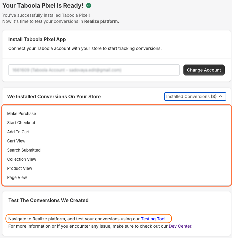Select the Make Purchase conversion
Screen dimensions: 232x238
pos(22,114)
